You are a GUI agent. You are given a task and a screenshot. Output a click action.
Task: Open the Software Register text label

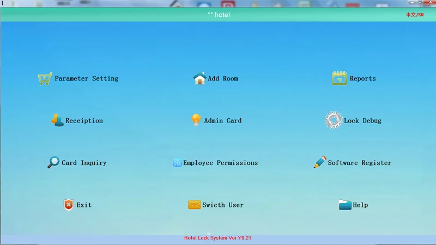(360, 163)
